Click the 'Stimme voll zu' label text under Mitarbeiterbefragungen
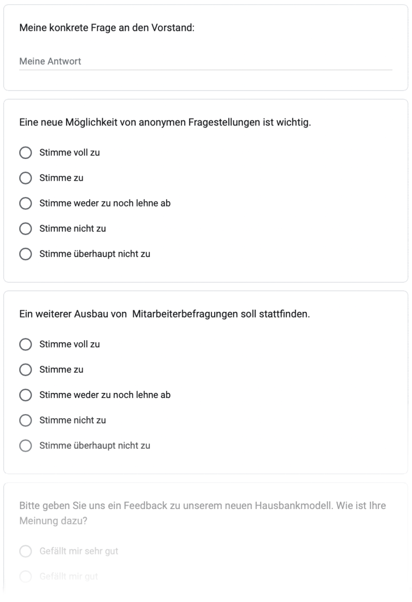412x602 pixels. pyautogui.click(x=70, y=344)
